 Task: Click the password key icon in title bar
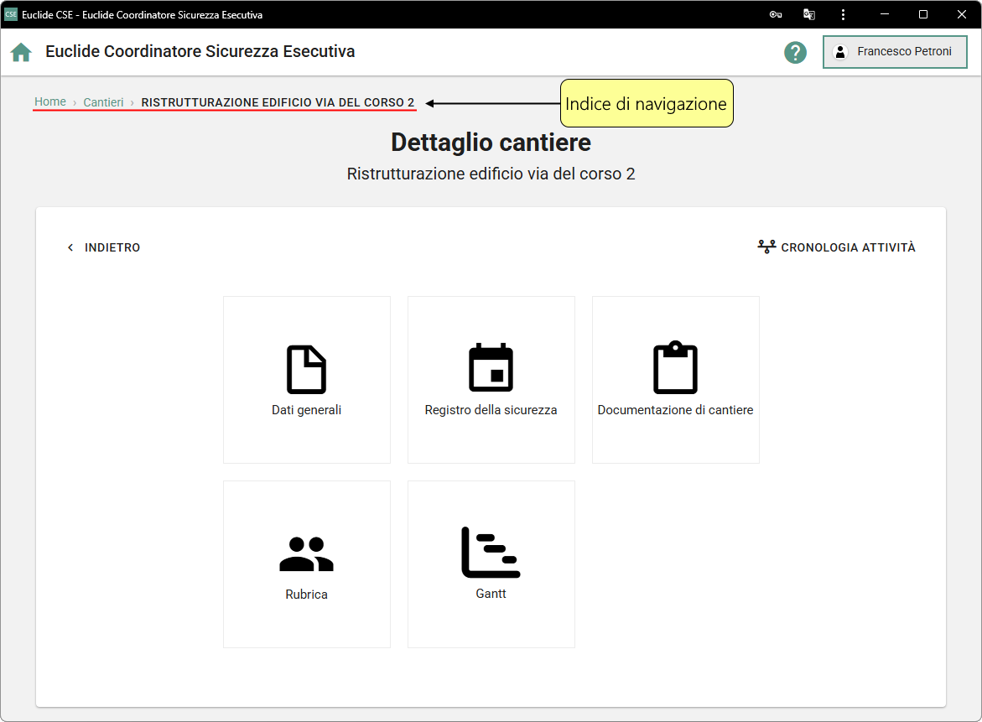pyautogui.click(x=776, y=14)
